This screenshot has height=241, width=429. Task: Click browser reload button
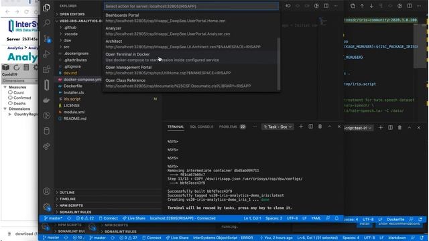[27, 12]
